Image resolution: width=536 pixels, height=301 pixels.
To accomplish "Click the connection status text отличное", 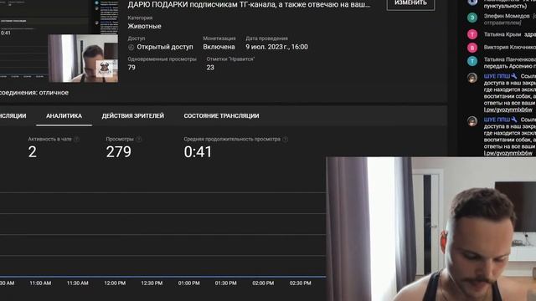I will point(54,93).
